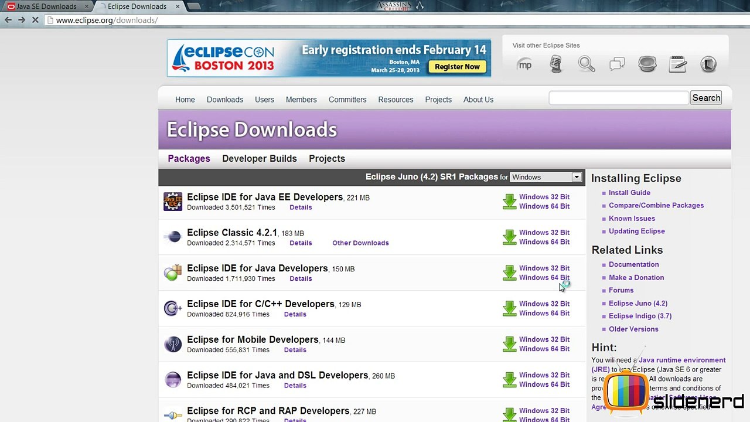Screen dimensions: 750x422
Task: Click the C/C++ Developers package icon
Action: [173, 308]
